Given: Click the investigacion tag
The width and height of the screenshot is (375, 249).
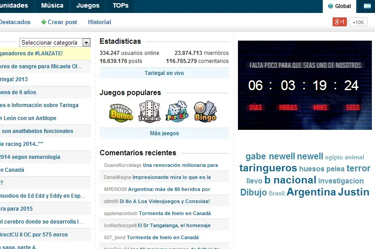Looking at the screenshot, I should coord(341,181).
